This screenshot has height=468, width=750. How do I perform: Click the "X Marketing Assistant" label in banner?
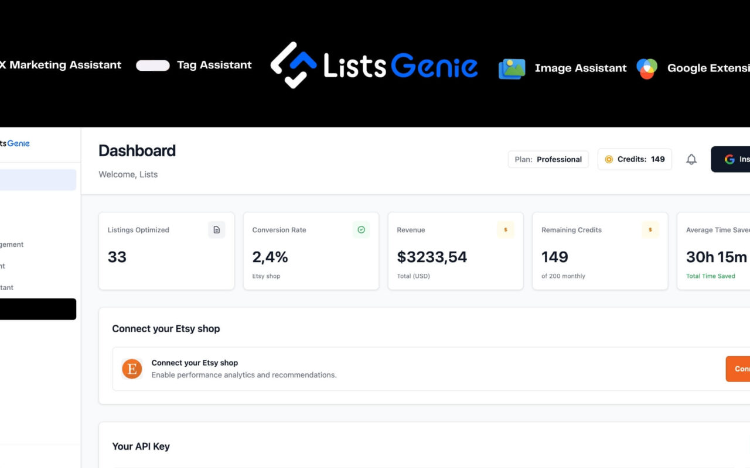coord(60,65)
